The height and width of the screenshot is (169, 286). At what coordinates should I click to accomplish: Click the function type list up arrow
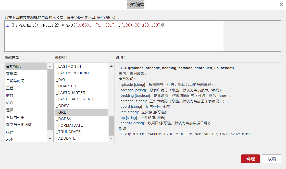[50, 66]
